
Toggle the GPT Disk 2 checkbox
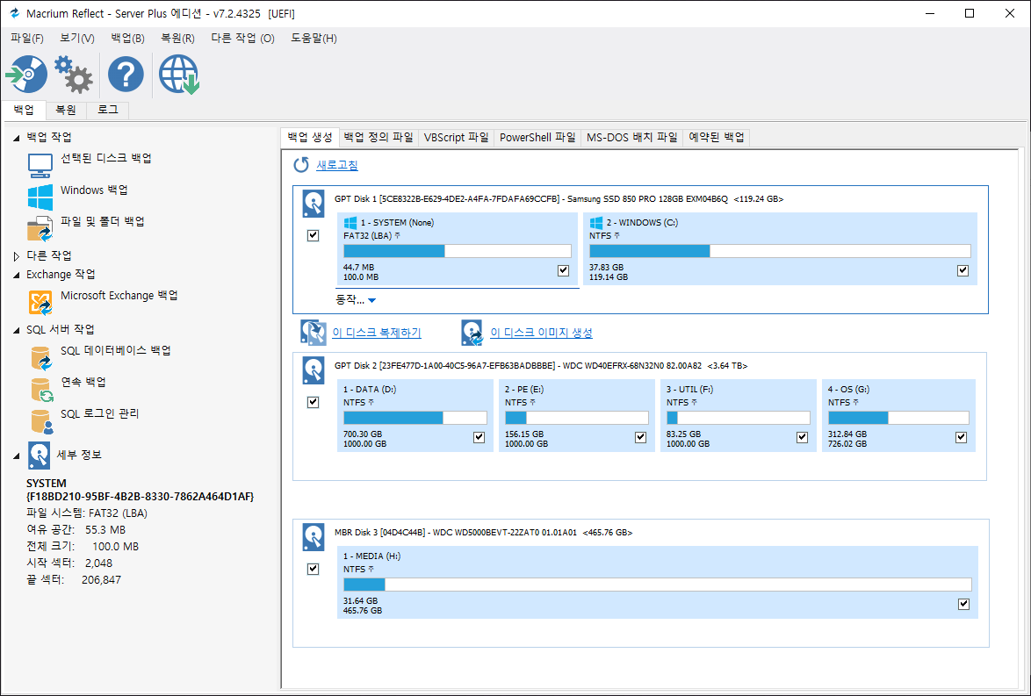pyautogui.click(x=313, y=402)
